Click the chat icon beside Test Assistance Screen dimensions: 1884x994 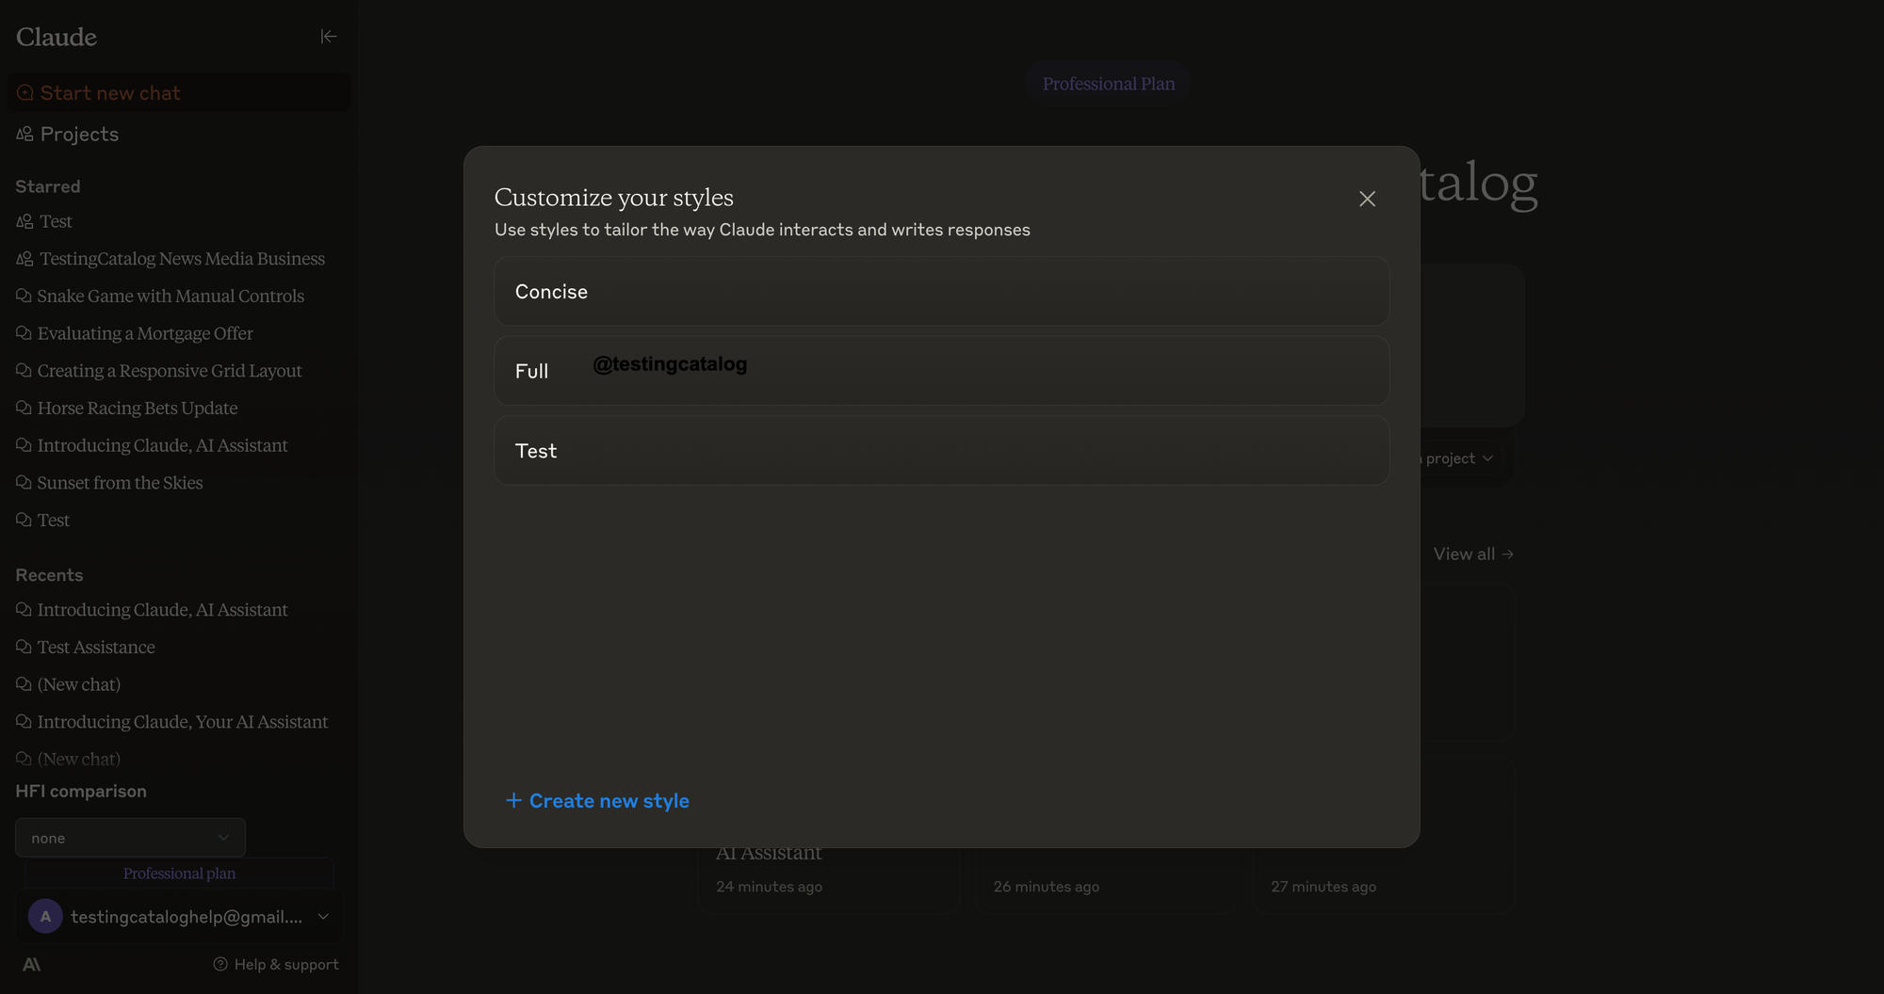(24, 648)
